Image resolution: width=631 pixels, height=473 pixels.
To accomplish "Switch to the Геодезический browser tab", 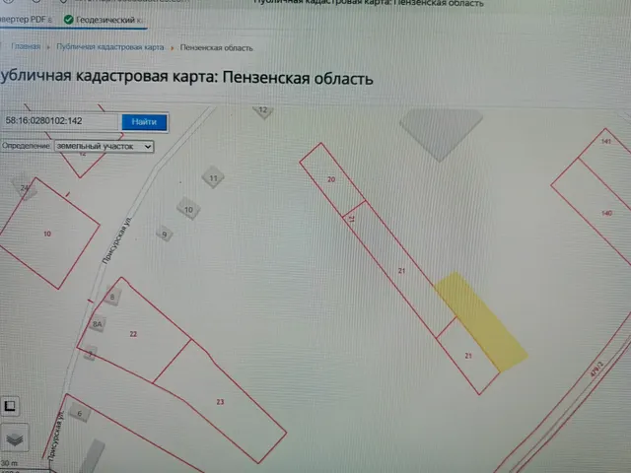I will point(104,20).
